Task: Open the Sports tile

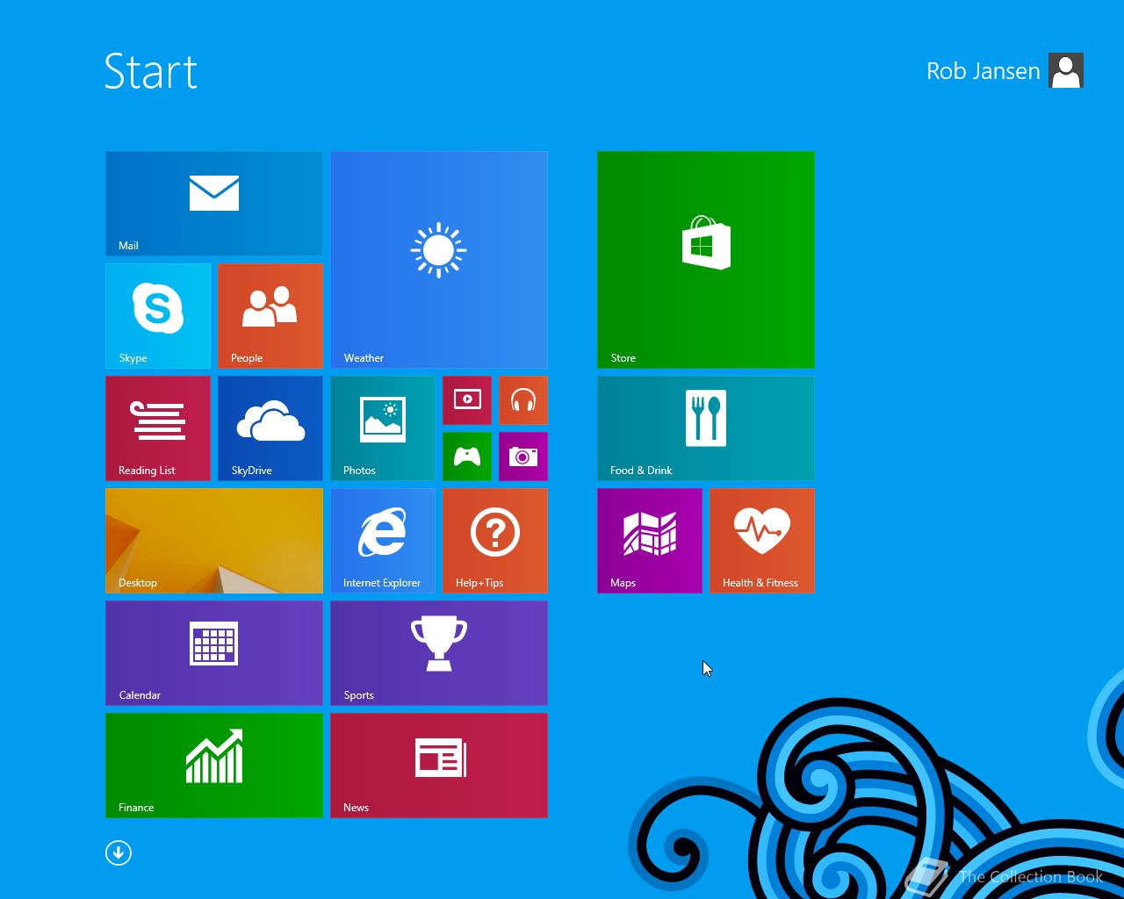Action: coord(439,653)
